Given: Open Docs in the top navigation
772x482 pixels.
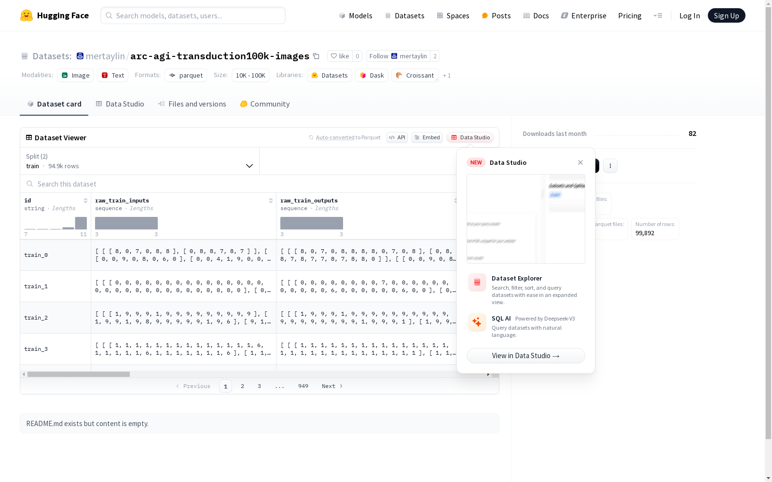Looking at the screenshot, I should (x=536, y=15).
